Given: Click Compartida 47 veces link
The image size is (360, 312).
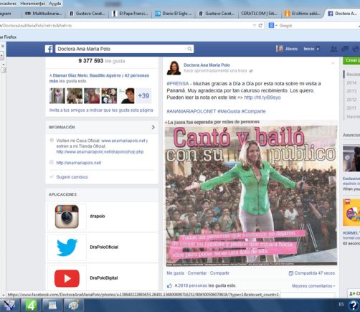Looking at the screenshot, I should 315,273.
